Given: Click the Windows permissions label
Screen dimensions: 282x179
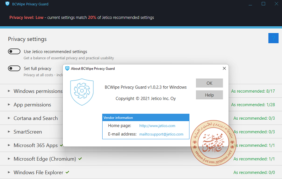Looking at the screenshot, I should point(38,91).
